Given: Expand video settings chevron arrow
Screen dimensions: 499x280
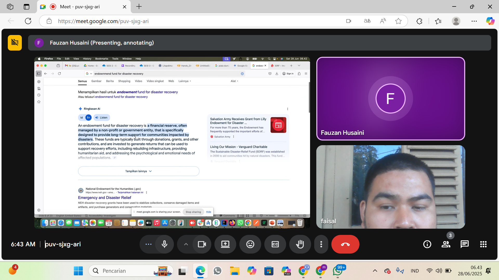Looking at the screenshot, I should coord(186,244).
